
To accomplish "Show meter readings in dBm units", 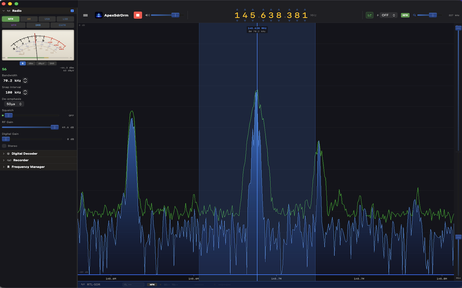I will point(30,63).
